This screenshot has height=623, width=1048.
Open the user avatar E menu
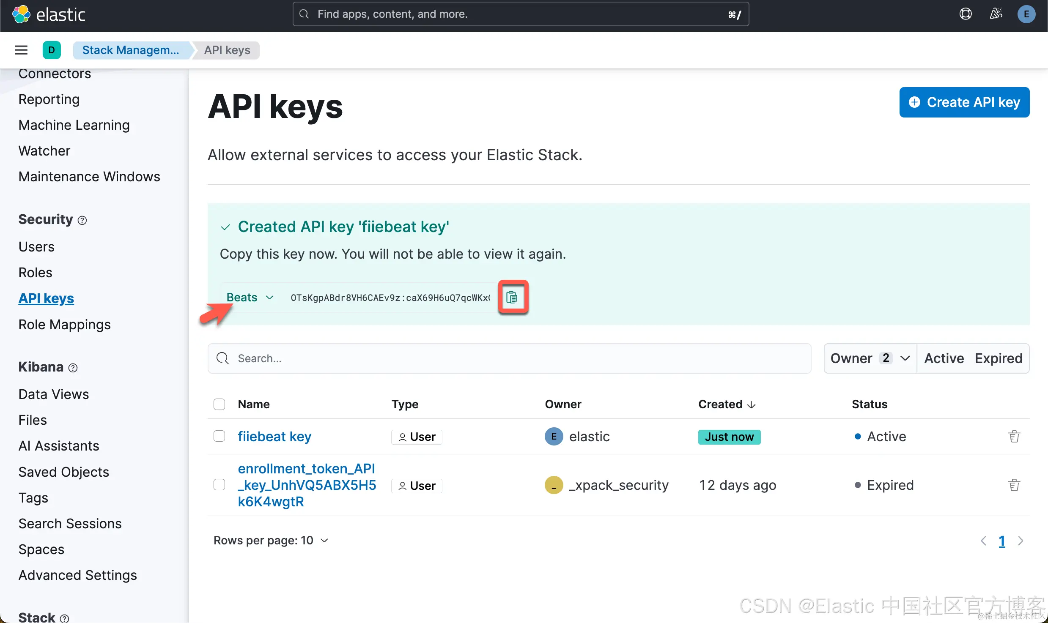coord(1026,14)
